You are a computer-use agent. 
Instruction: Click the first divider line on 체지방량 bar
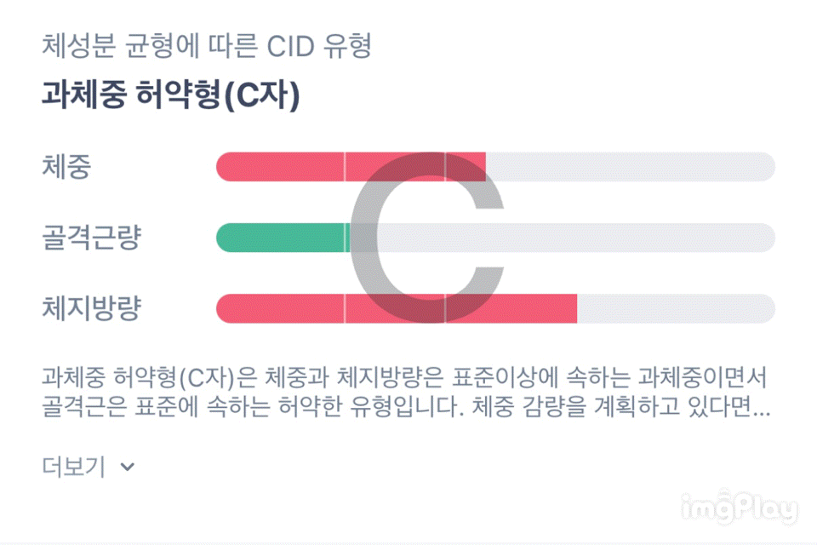point(346,308)
